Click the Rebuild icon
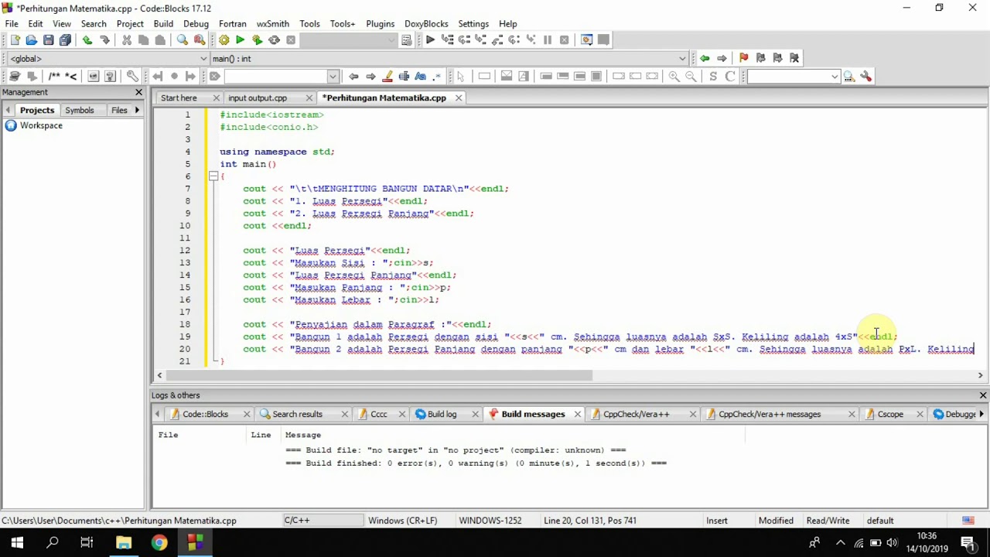The width and height of the screenshot is (990, 557). click(x=274, y=40)
